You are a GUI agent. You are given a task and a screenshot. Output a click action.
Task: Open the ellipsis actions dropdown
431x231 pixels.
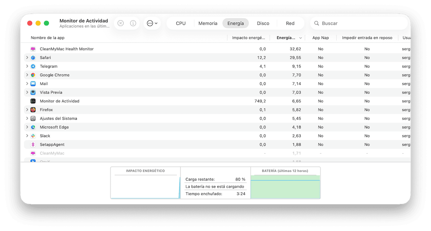click(152, 23)
